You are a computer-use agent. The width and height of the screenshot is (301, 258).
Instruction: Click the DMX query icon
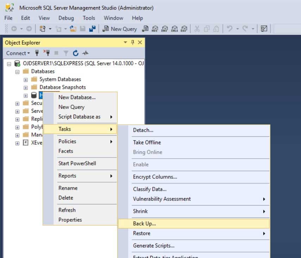tap(164, 29)
